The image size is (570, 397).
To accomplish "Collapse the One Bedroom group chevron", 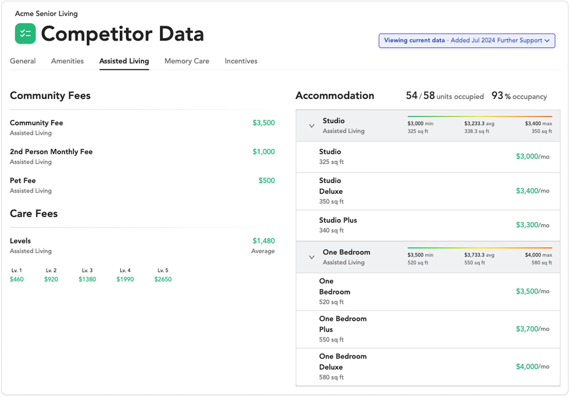I will pos(312,257).
